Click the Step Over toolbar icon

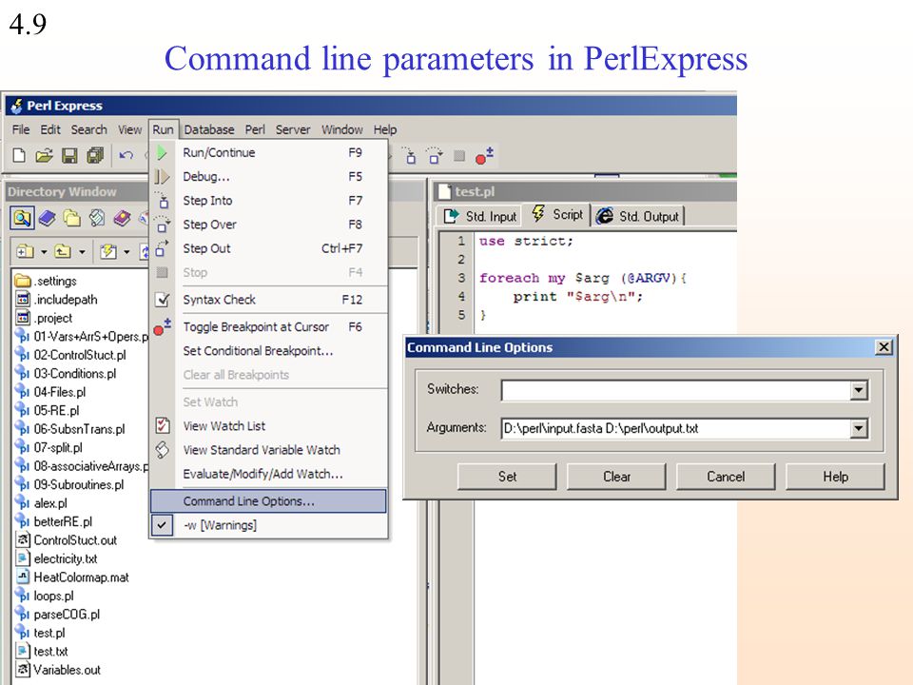435,155
